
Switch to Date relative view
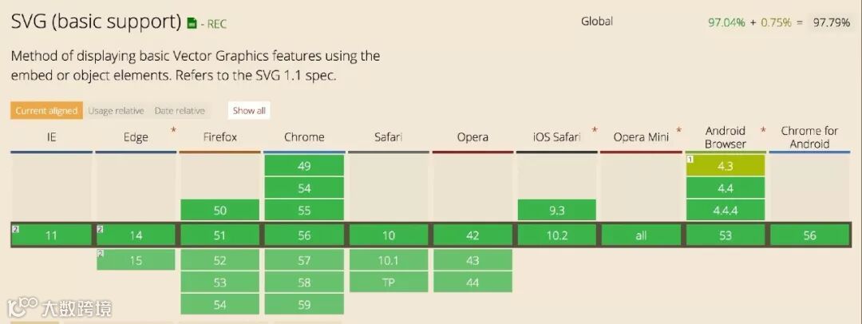coord(180,111)
